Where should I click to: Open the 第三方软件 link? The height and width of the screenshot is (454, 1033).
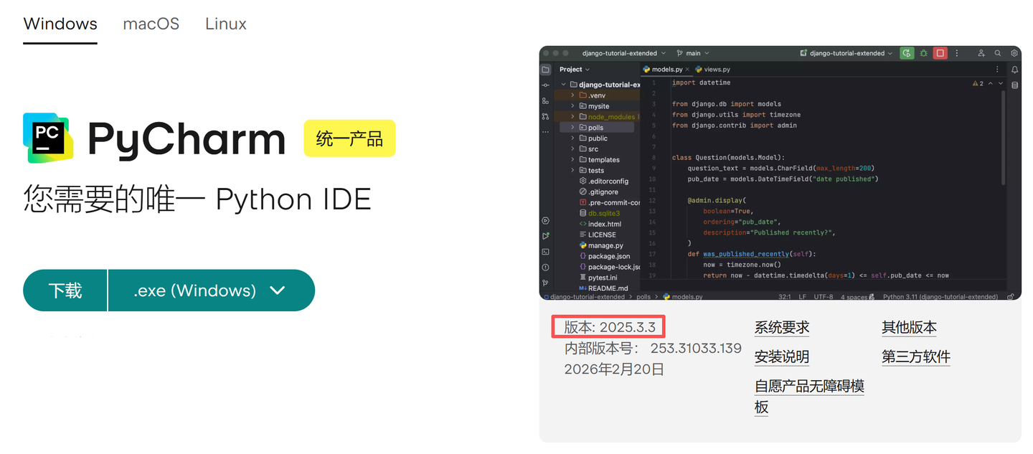coord(916,356)
